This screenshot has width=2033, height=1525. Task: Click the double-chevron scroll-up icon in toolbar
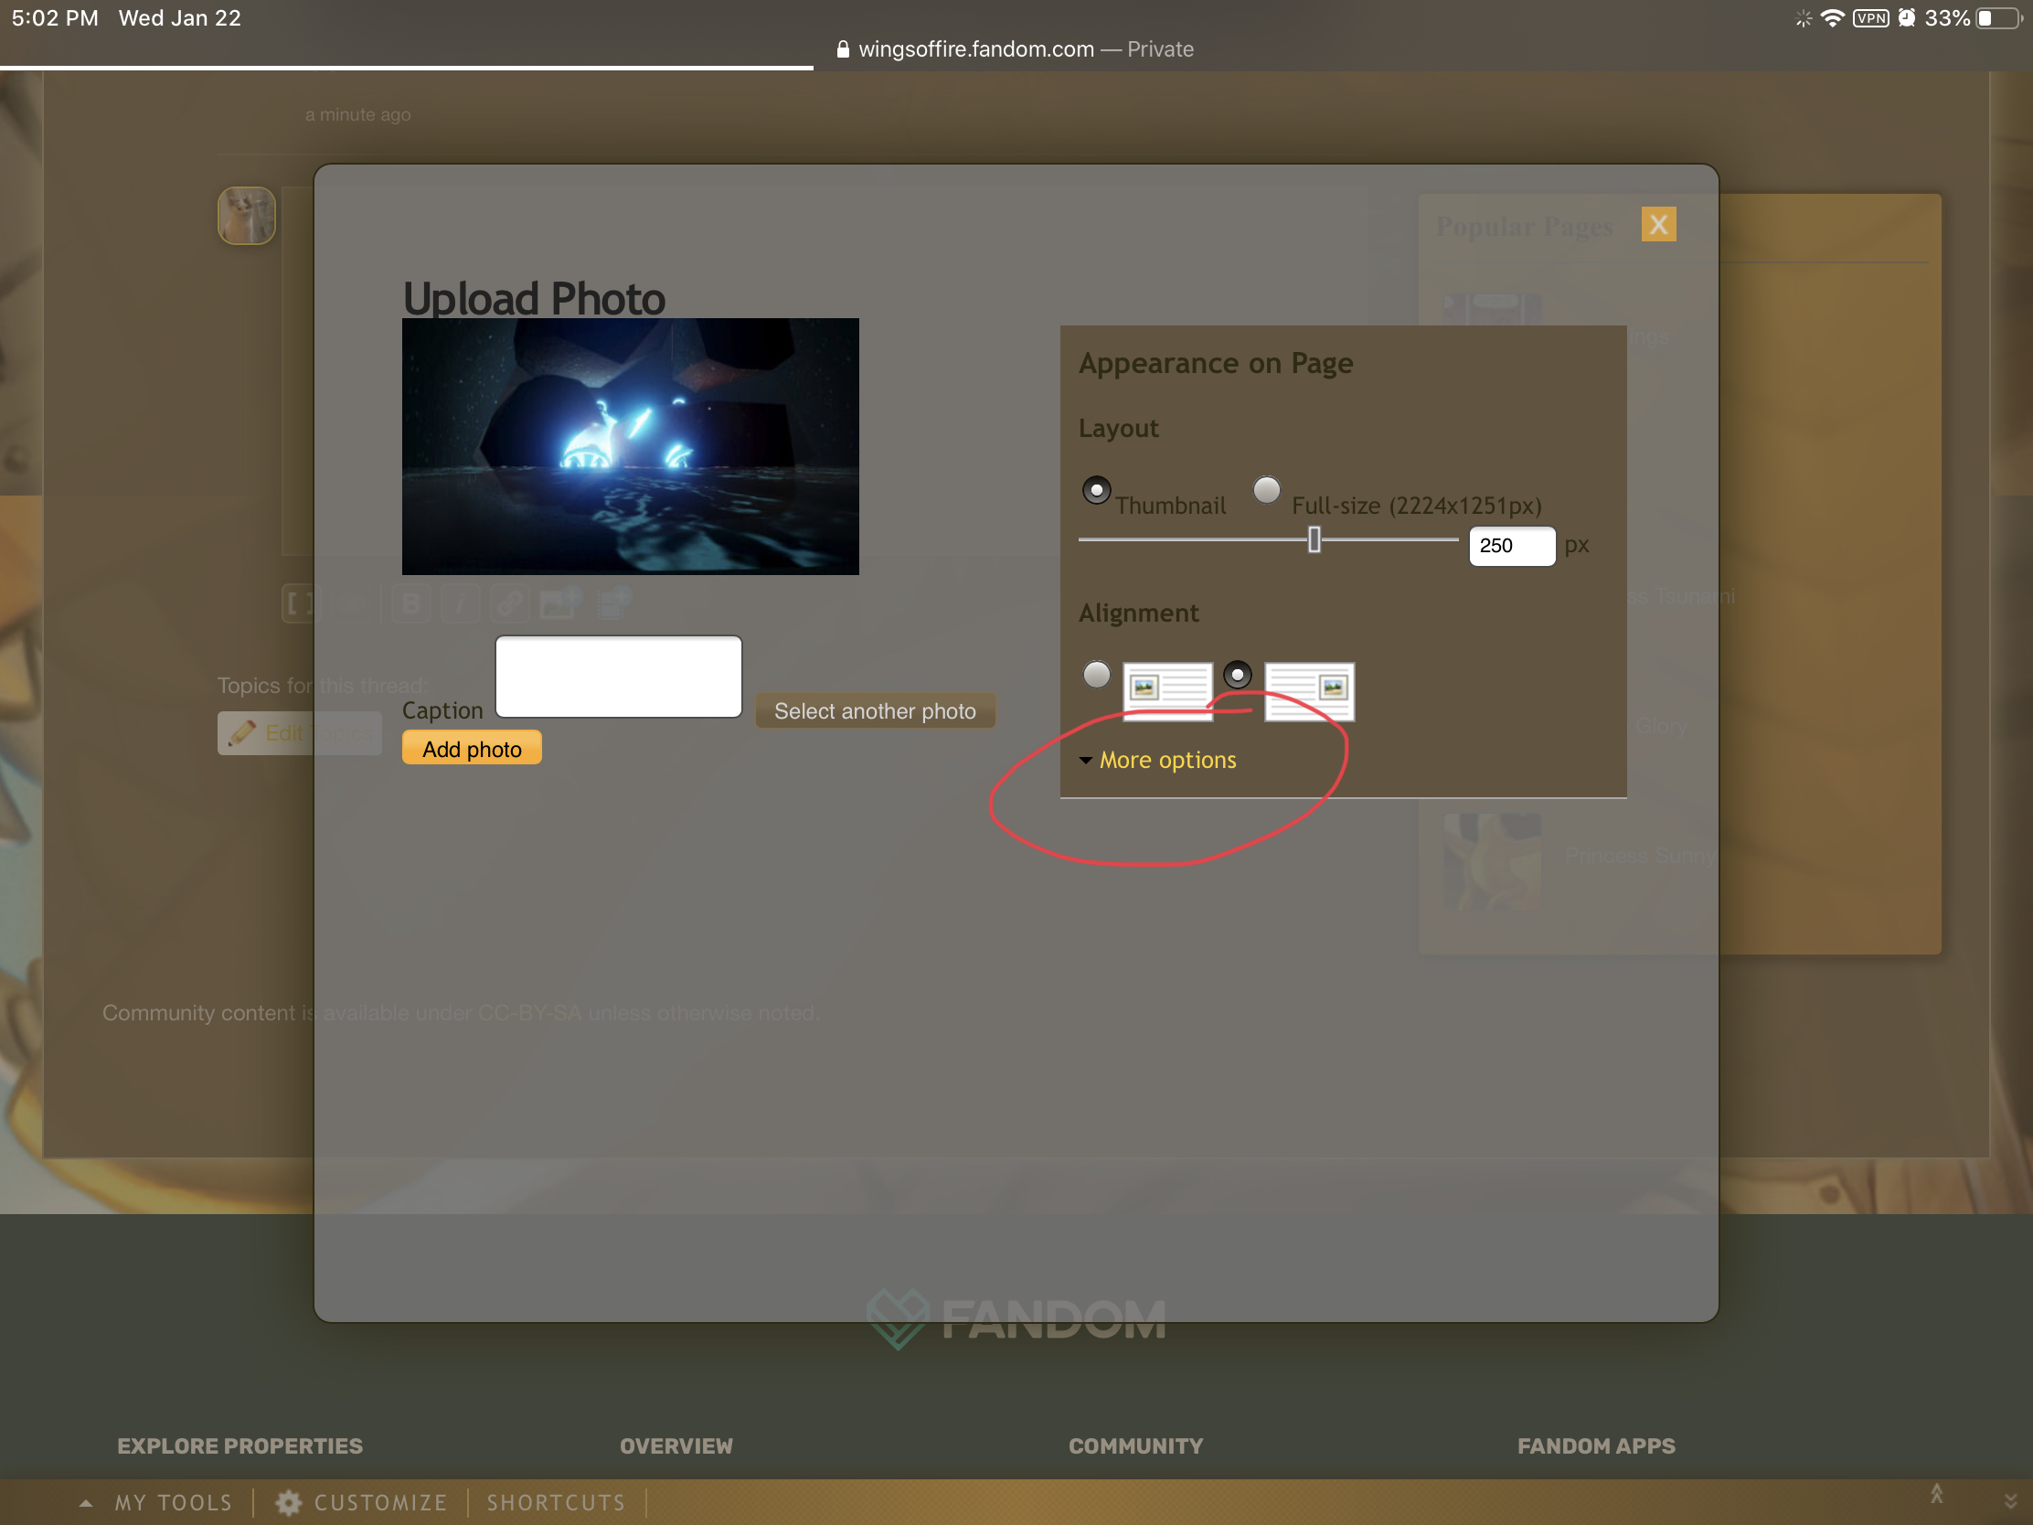[x=1936, y=1495]
